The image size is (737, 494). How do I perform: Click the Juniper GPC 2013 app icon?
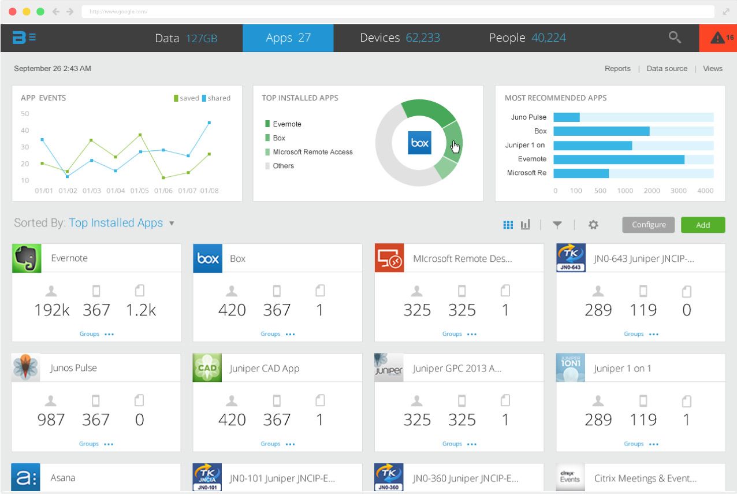coord(389,368)
